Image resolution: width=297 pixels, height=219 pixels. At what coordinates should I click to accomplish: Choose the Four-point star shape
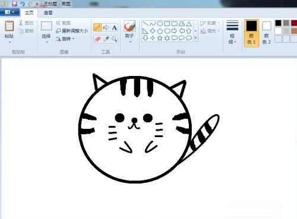(153, 38)
